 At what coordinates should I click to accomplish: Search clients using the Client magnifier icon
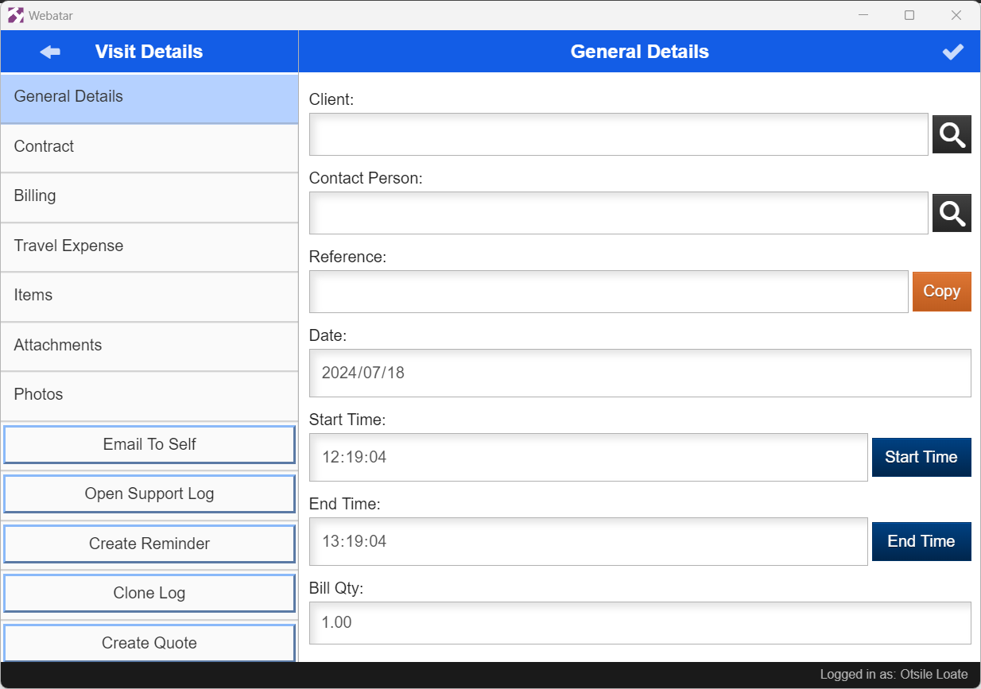coord(952,134)
